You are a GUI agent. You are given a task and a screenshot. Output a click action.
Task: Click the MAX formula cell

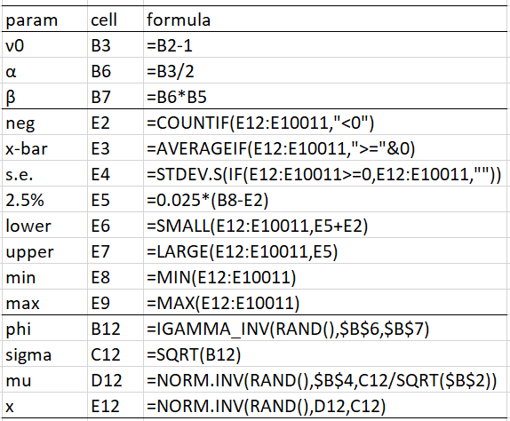click(x=325, y=302)
